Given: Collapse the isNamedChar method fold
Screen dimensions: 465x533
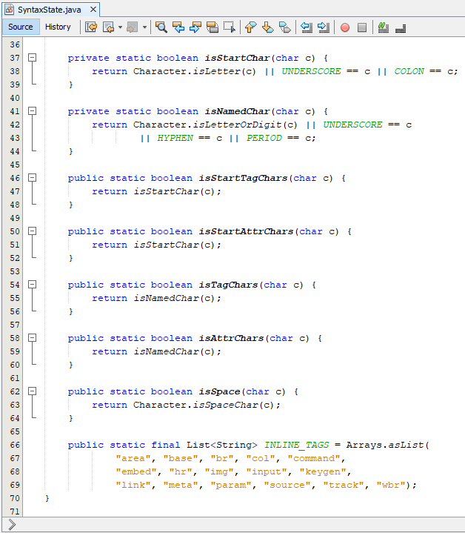Looking at the screenshot, I should (32, 110).
